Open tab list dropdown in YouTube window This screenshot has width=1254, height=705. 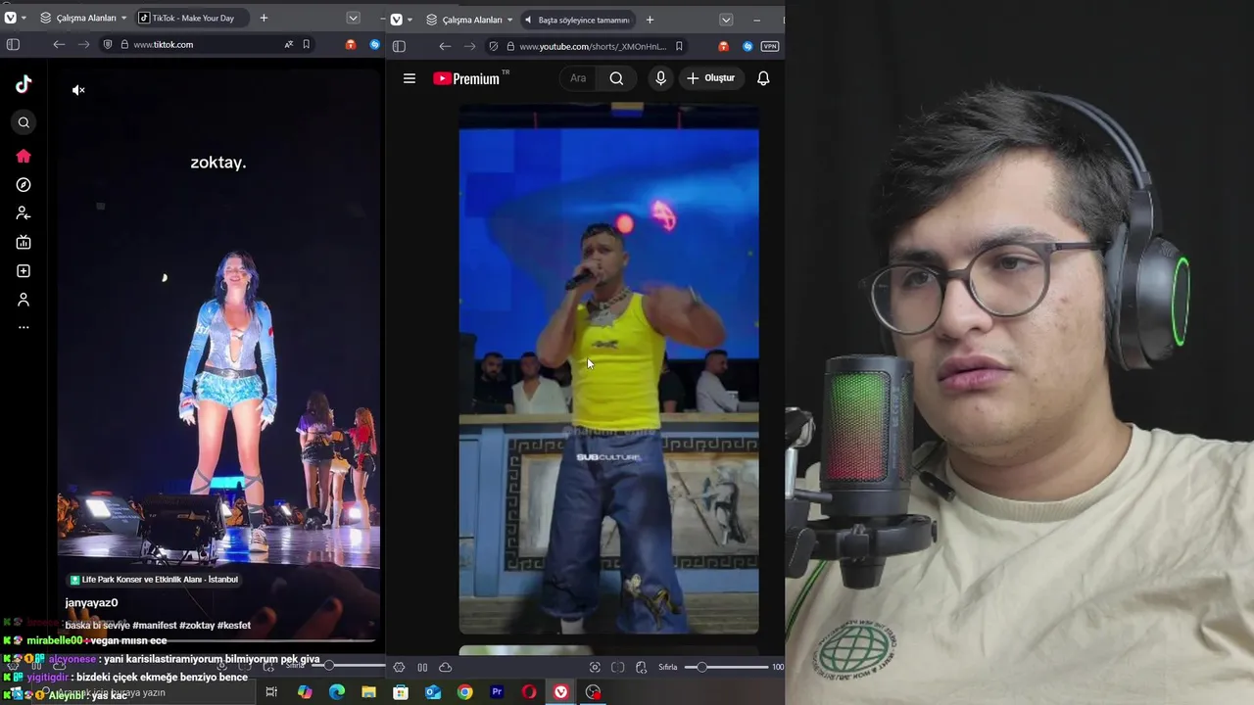pos(726,20)
